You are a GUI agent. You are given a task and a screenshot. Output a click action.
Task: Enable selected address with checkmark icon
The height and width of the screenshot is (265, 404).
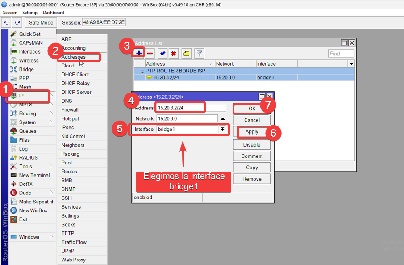(162, 53)
